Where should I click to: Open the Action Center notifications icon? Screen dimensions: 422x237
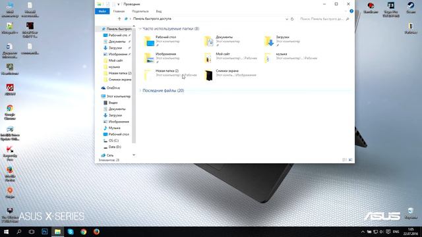[x=388, y=232]
